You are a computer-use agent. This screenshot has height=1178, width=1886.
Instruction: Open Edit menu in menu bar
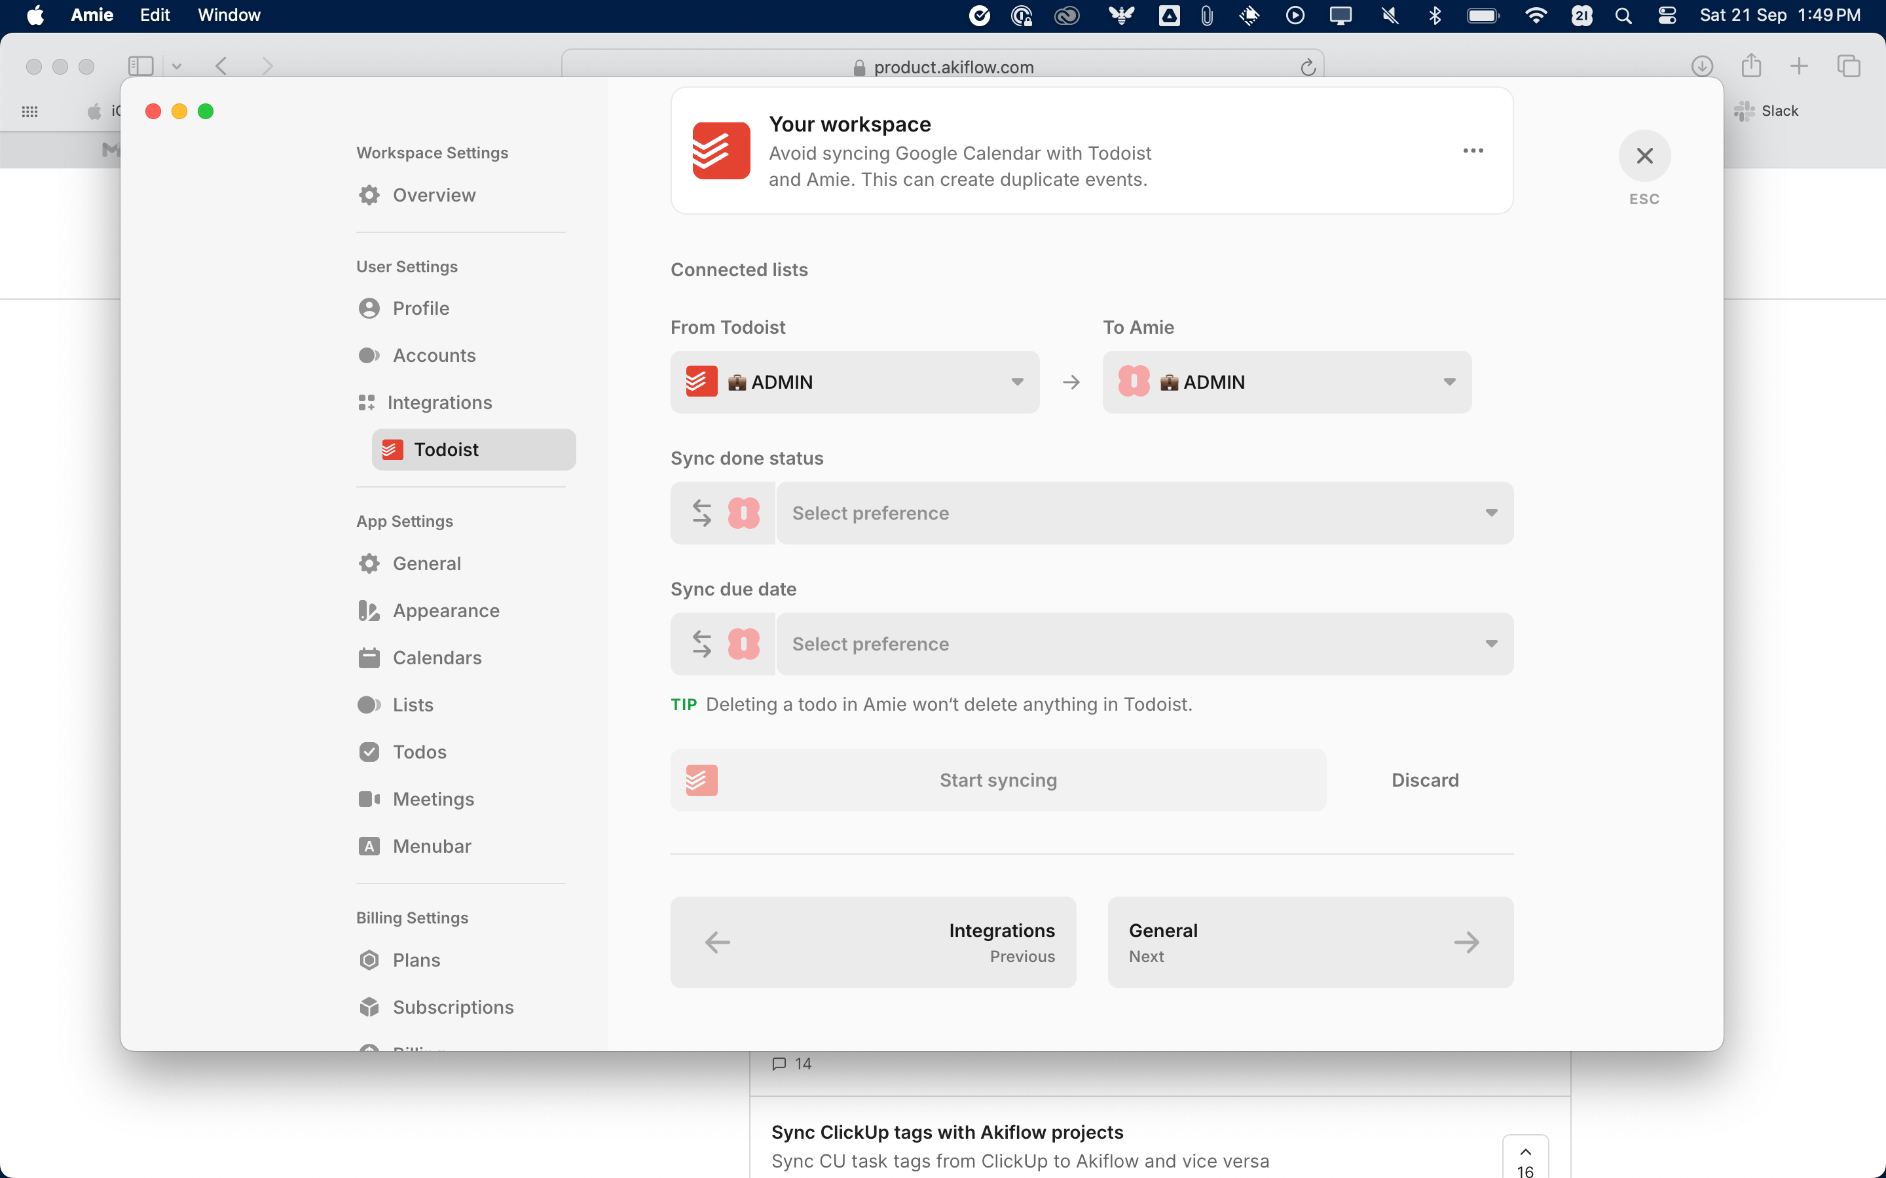pos(155,16)
